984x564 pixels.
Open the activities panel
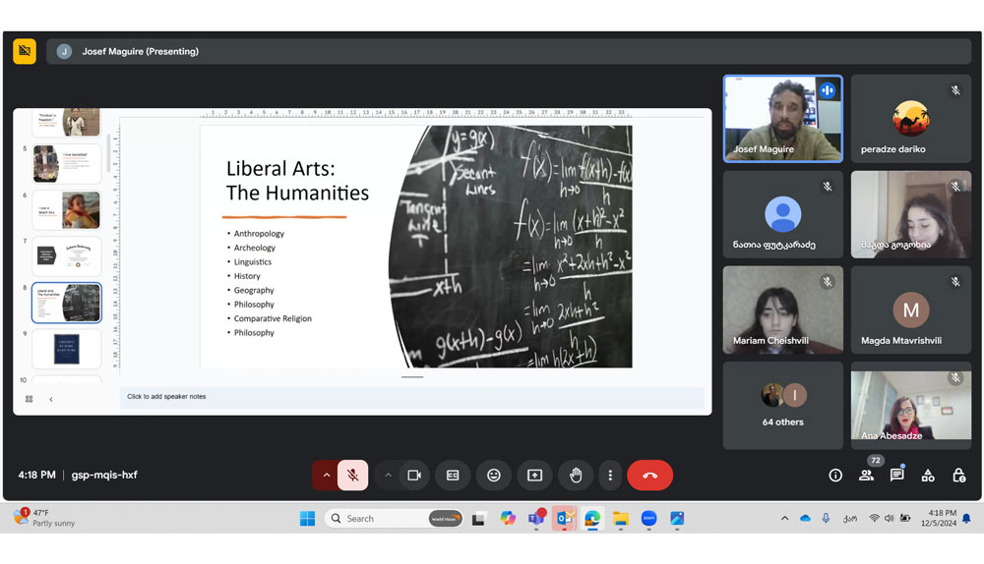pos(928,476)
